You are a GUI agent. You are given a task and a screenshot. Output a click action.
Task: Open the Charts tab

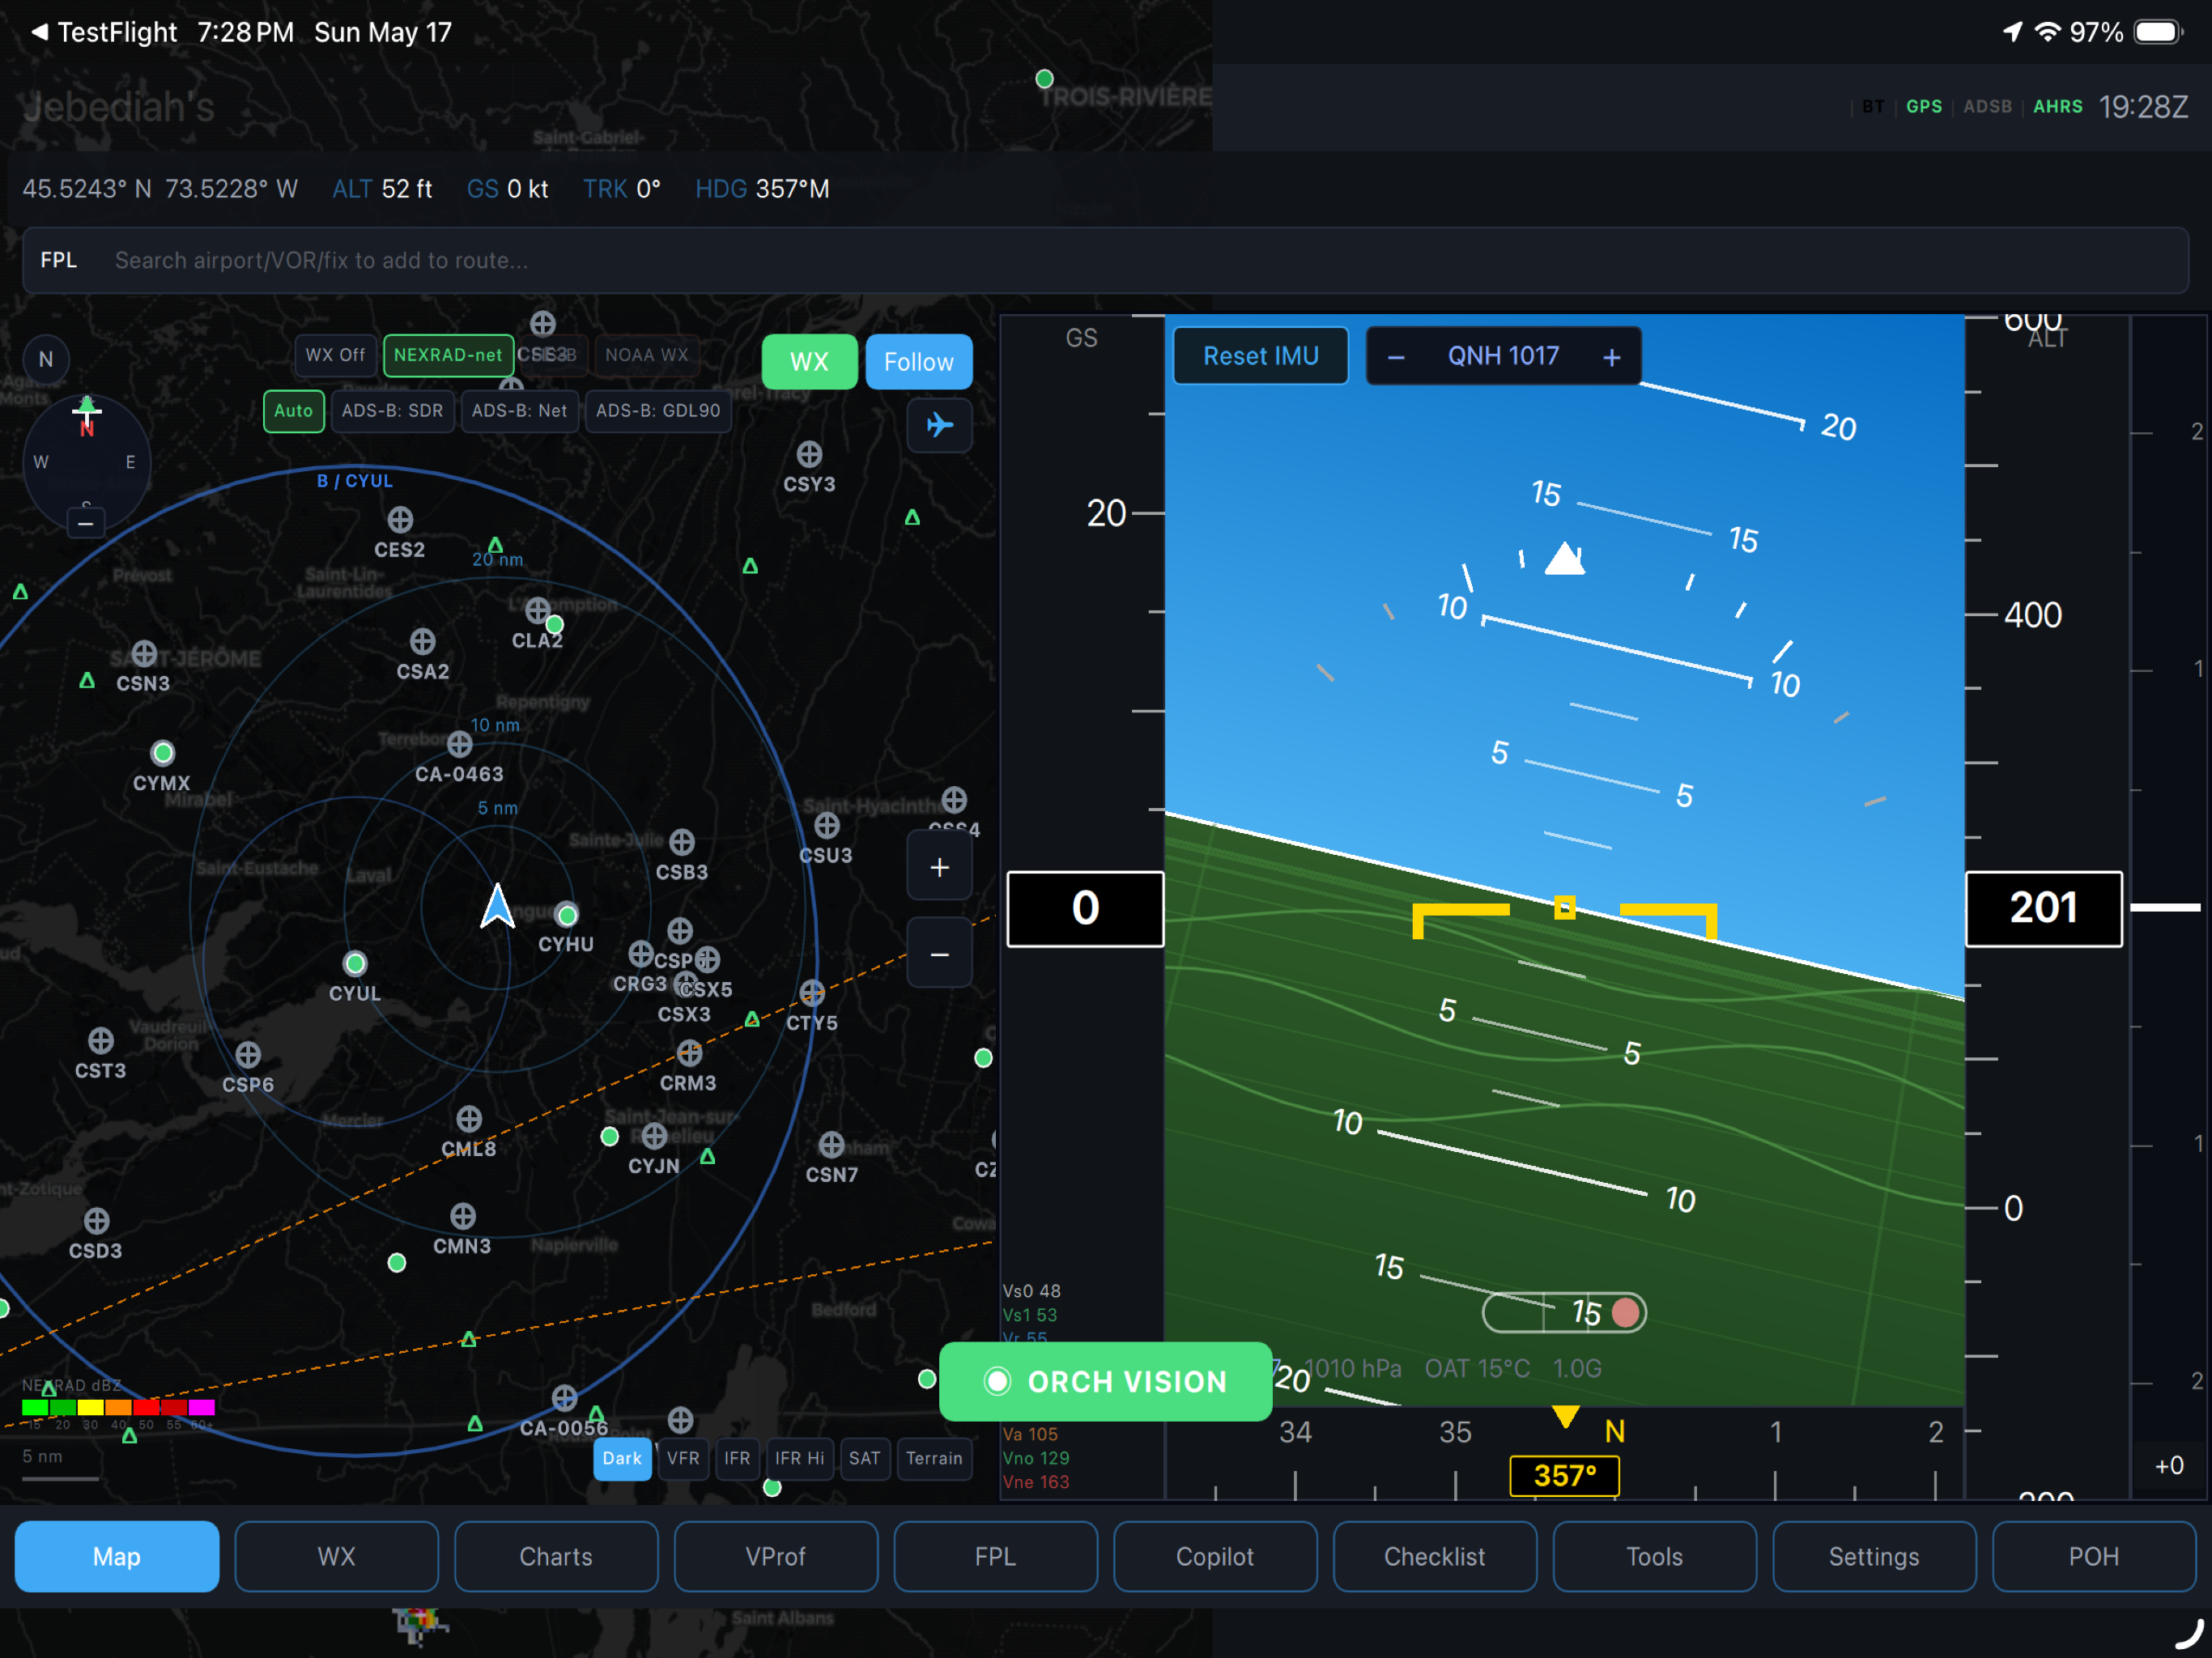click(x=556, y=1556)
